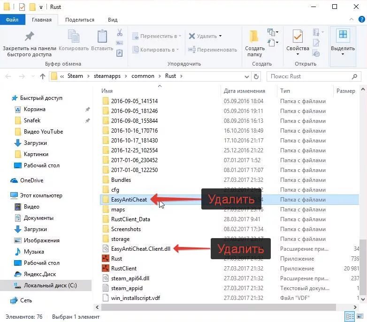Click the Переименовать button
This screenshot has width=367, height=322.
click(213, 50)
